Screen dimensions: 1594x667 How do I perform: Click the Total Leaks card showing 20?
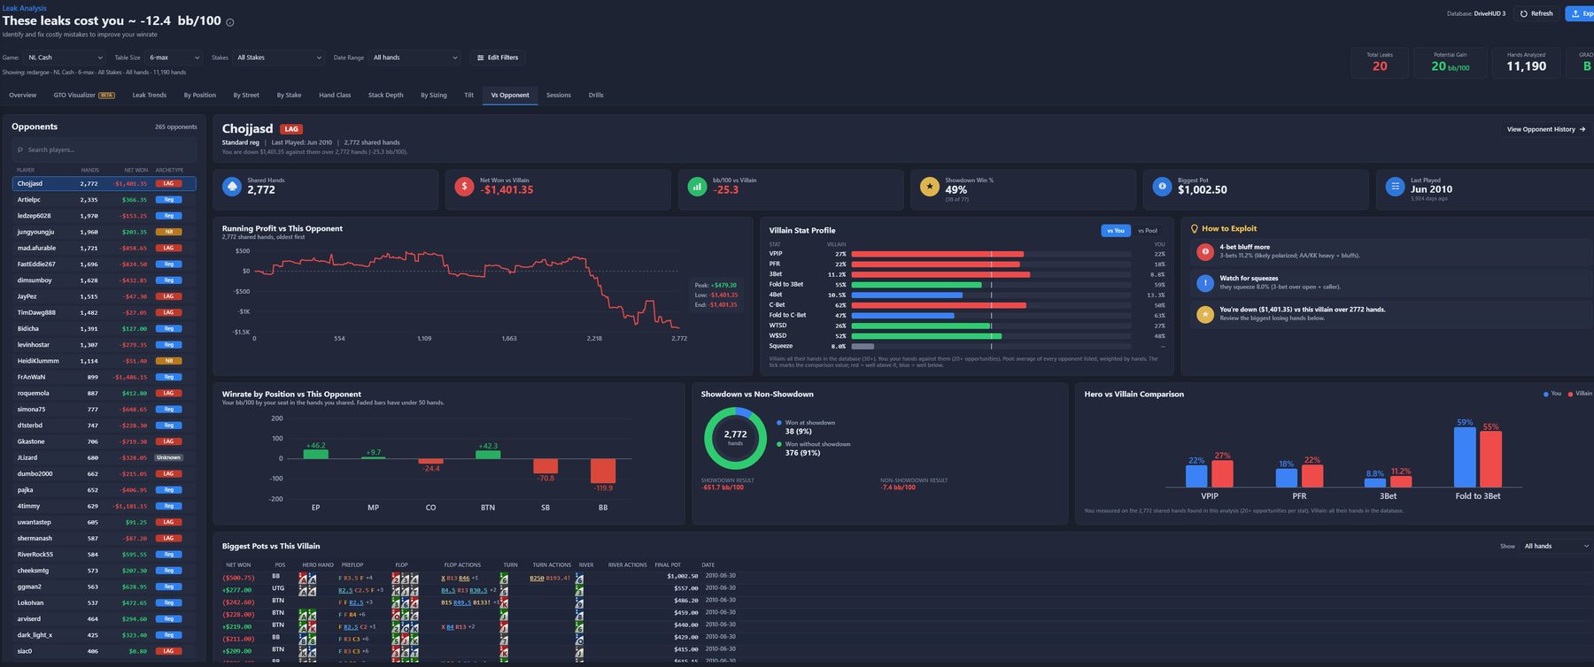click(x=1380, y=62)
